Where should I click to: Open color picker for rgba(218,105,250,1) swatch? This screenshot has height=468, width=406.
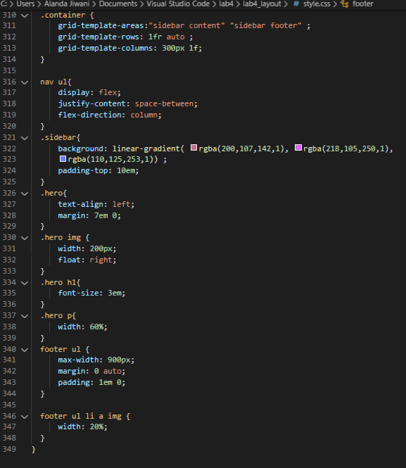298,148
